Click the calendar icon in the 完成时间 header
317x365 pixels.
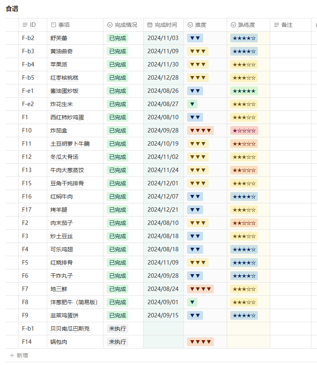[150, 25]
